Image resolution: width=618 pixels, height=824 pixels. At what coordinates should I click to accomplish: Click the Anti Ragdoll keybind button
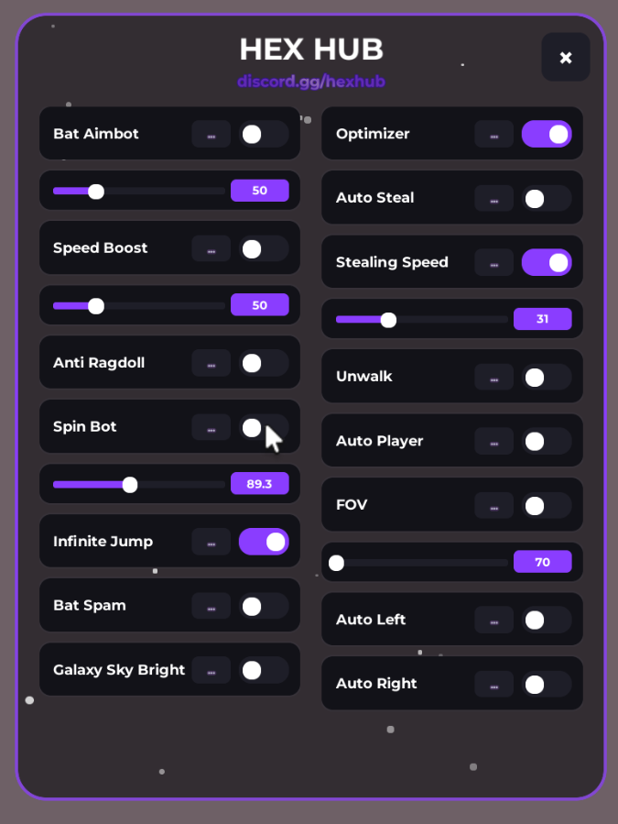click(211, 364)
